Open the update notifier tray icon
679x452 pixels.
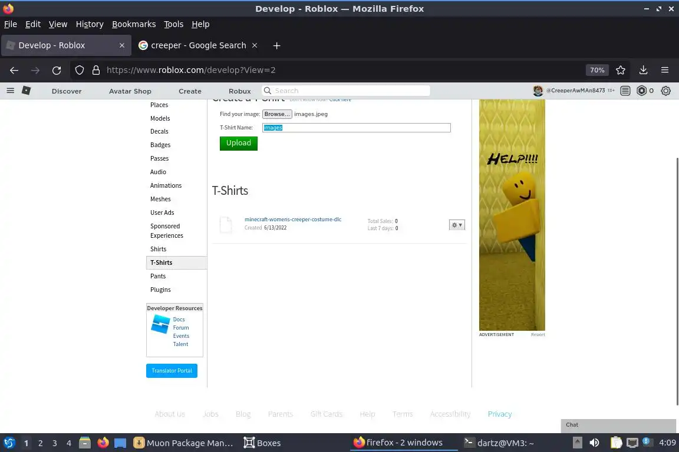[647, 441]
